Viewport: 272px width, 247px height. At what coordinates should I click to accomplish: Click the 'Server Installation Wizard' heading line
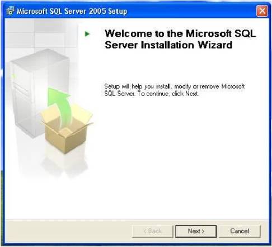click(x=168, y=45)
